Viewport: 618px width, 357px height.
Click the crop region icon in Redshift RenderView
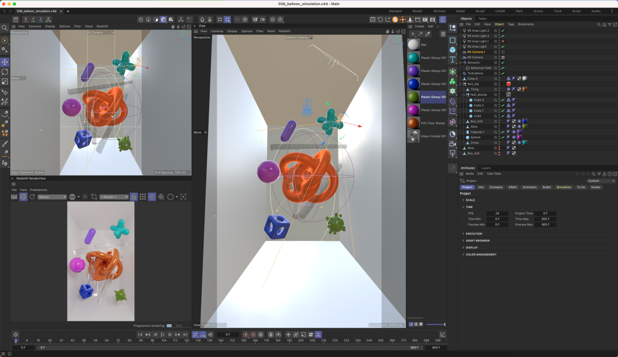[94, 197]
